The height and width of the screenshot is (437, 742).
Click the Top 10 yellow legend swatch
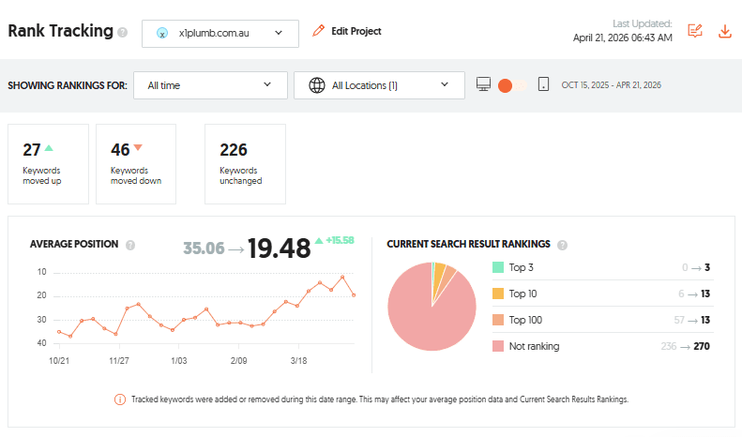coord(498,294)
